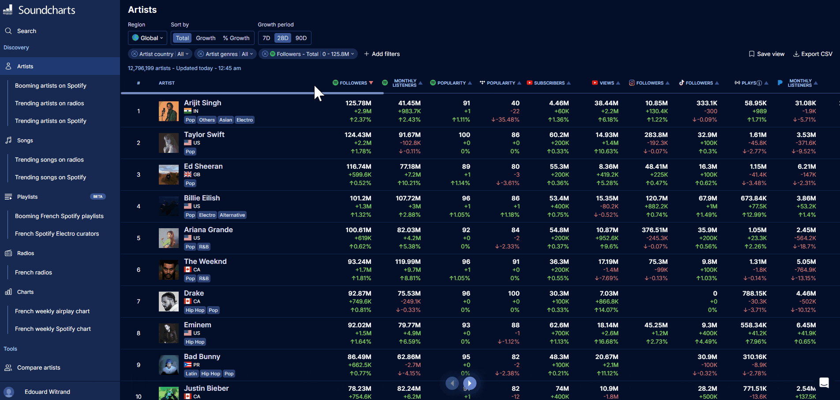Viewport: 840px width, 400px height.
Task: Click the Export CSV download icon
Action: click(x=796, y=54)
